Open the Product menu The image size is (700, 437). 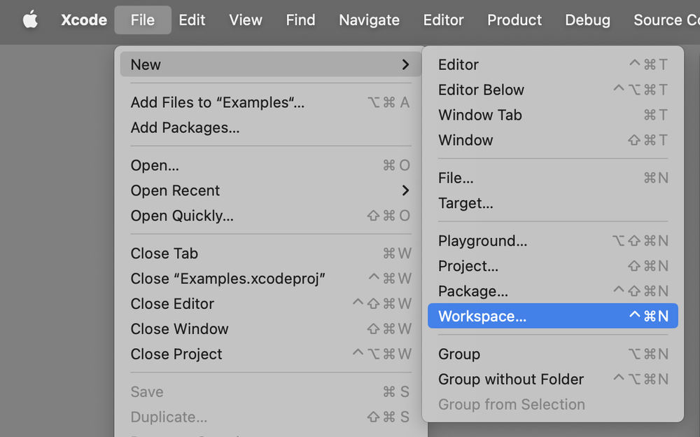[x=514, y=20]
